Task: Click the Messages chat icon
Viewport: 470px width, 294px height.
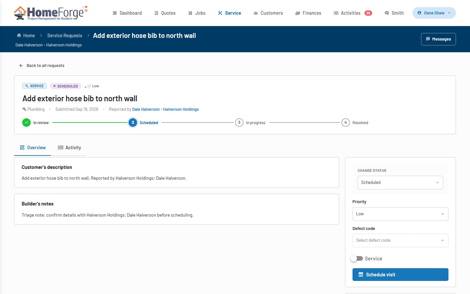Action: click(428, 39)
